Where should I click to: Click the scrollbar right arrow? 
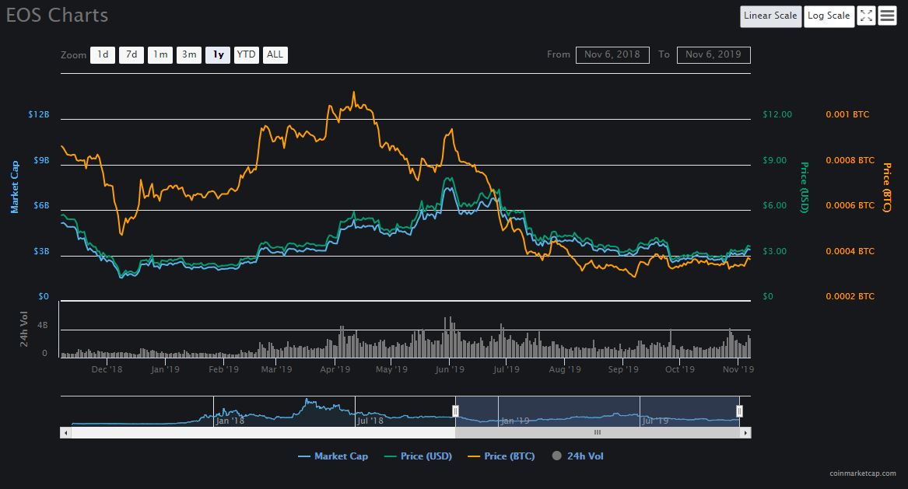click(745, 432)
